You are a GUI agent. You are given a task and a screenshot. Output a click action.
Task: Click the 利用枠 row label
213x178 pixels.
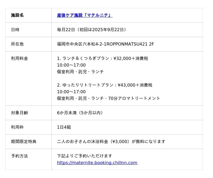coord(17,127)
